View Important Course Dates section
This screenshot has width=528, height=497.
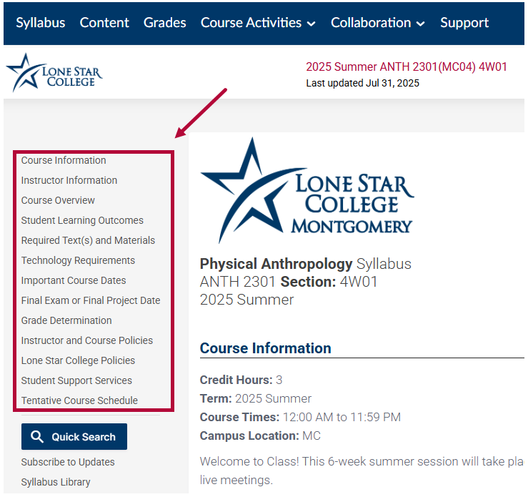74,280
